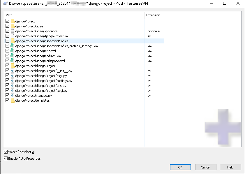Click the folder icon for djangoProject/djangoProject

13,66
